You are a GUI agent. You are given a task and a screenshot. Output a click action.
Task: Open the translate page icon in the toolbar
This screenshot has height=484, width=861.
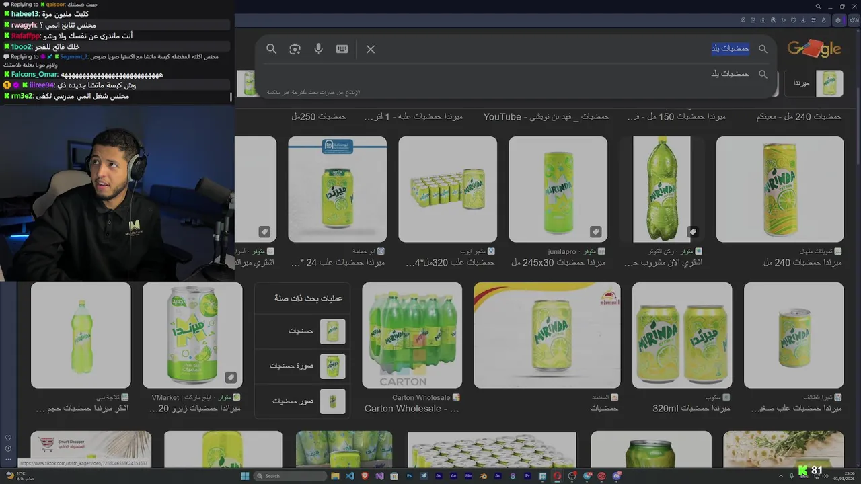773,21
